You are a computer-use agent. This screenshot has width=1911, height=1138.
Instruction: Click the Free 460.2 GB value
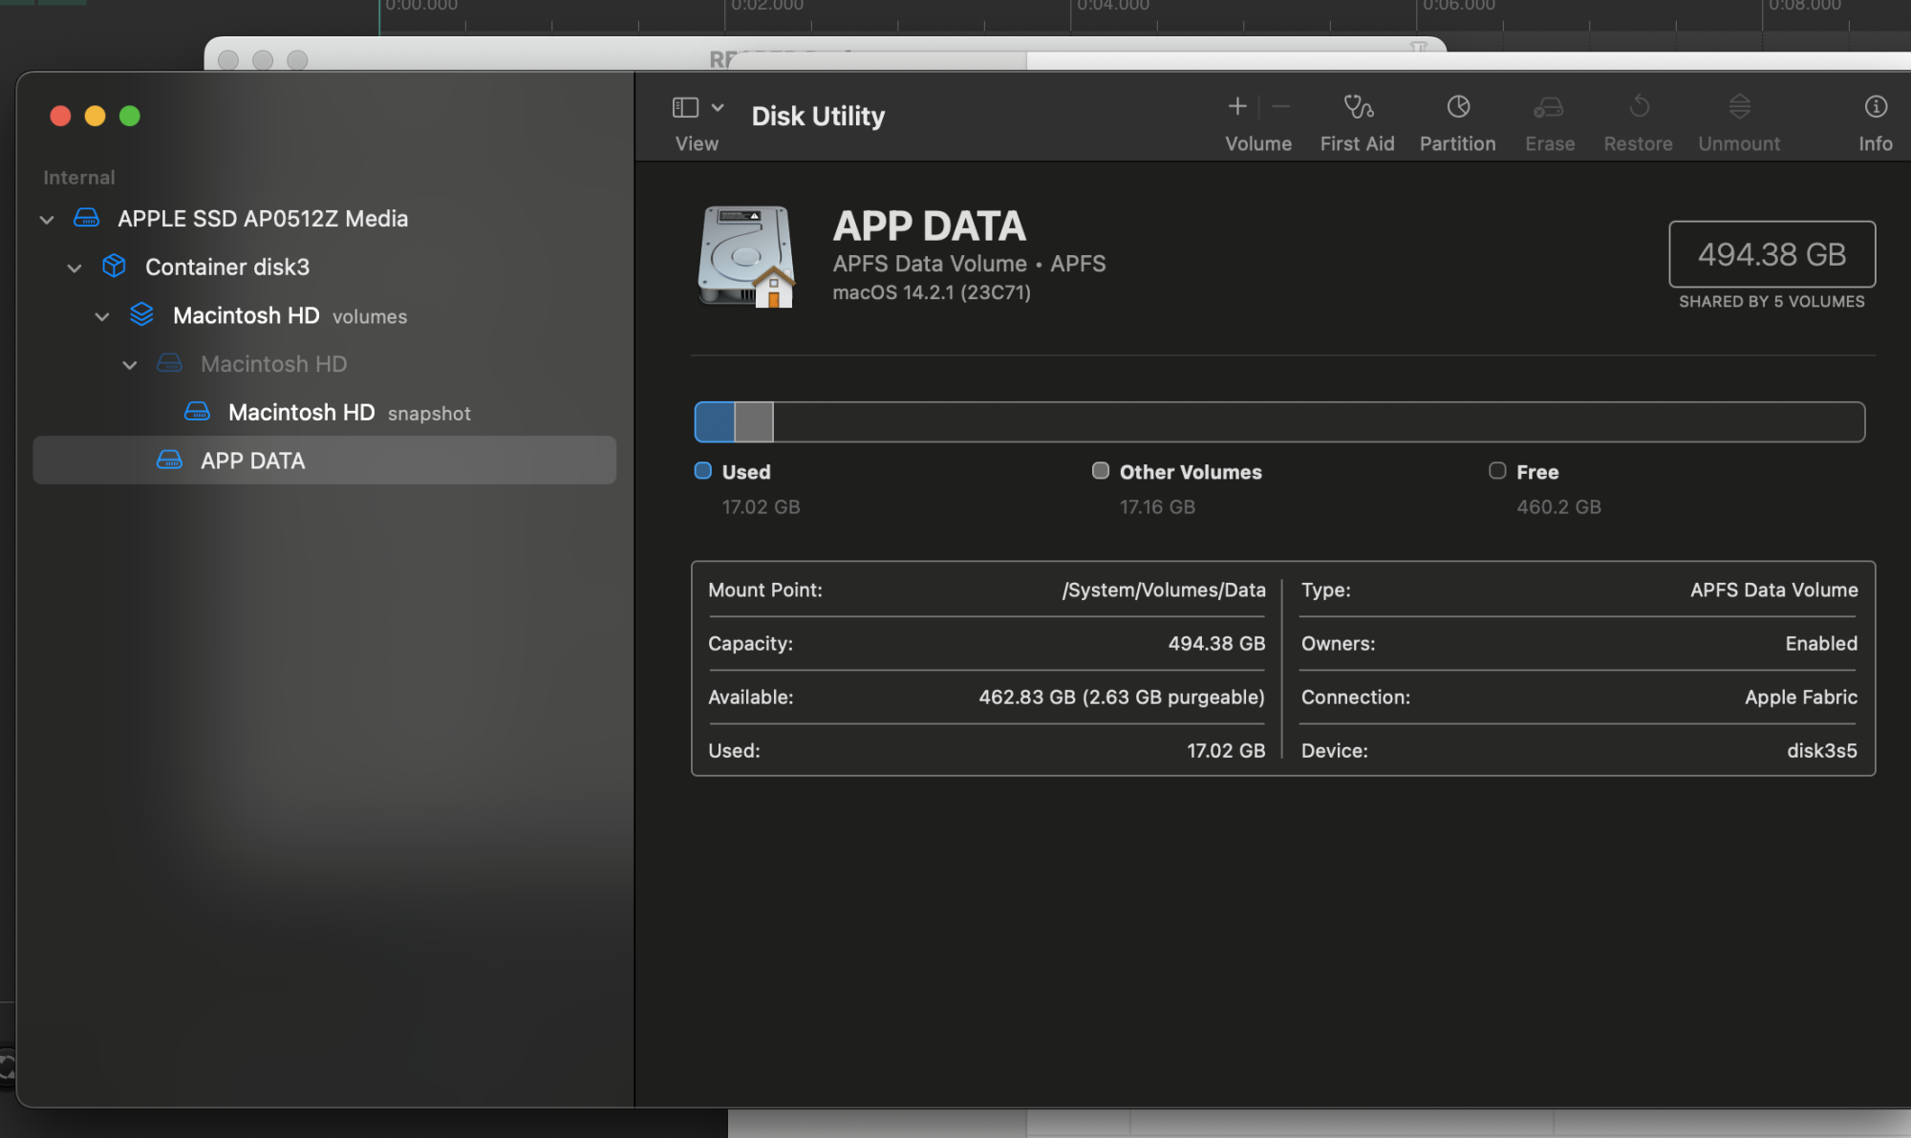1558,507
